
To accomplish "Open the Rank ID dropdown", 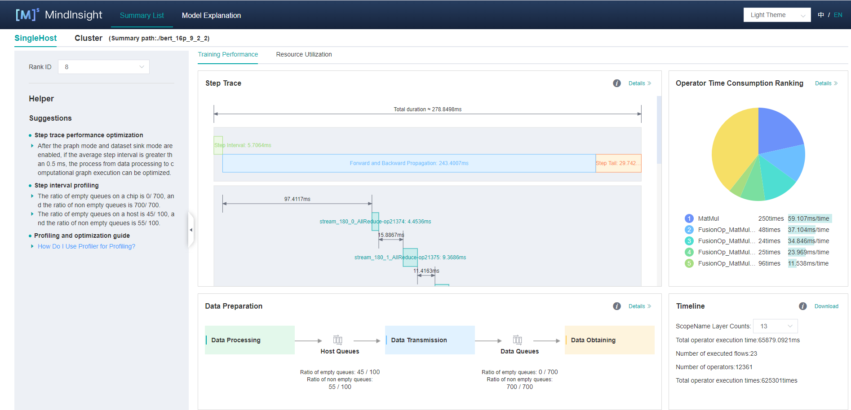I will pos(104,67).
